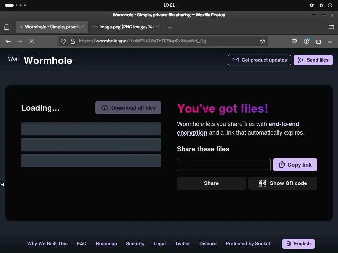
Task: Open Protected by Socket link
Action: point(248,244)
